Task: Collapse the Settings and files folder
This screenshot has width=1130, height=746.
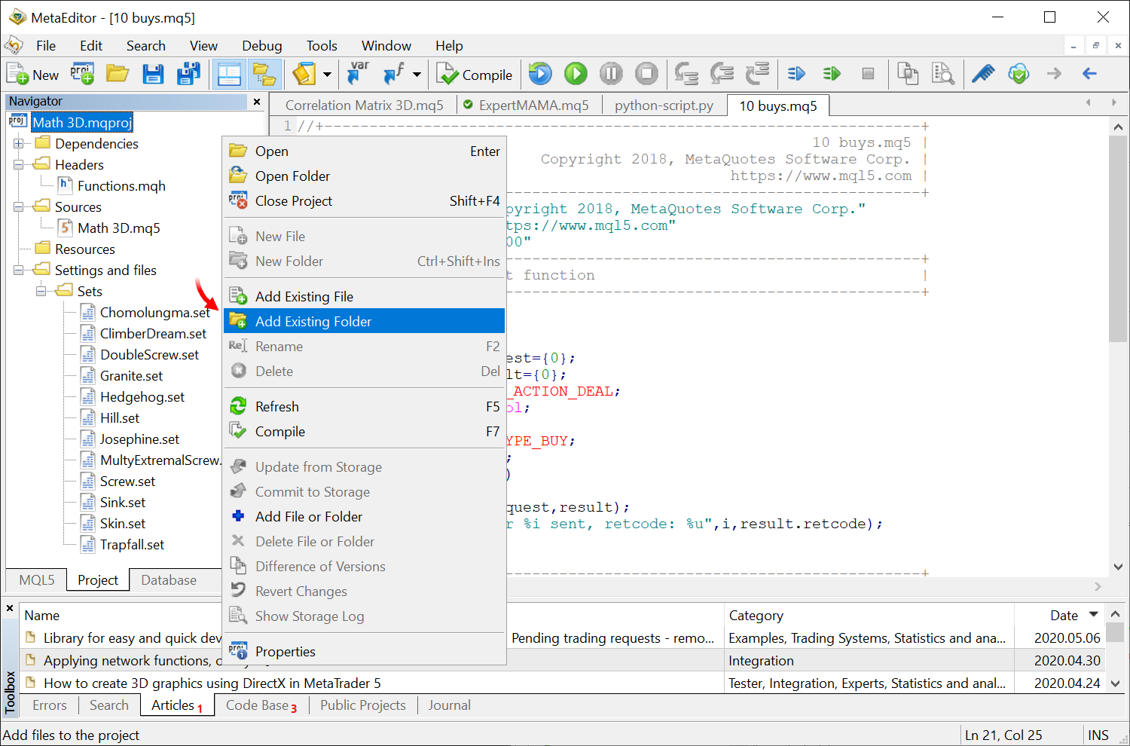Action: point(18,270)
